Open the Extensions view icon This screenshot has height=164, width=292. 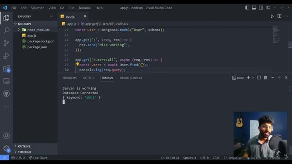[x=6, y=68]
